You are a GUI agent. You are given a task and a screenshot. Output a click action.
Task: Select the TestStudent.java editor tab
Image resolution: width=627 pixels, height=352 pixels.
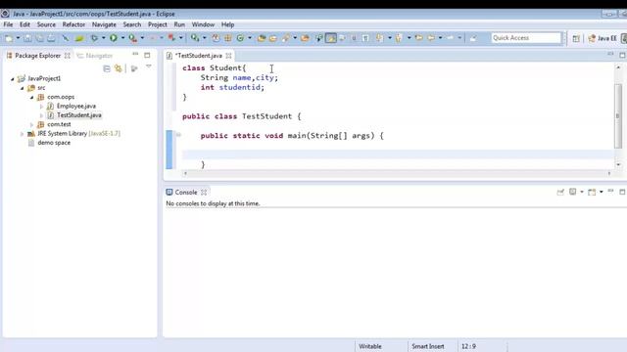(199, 56)
